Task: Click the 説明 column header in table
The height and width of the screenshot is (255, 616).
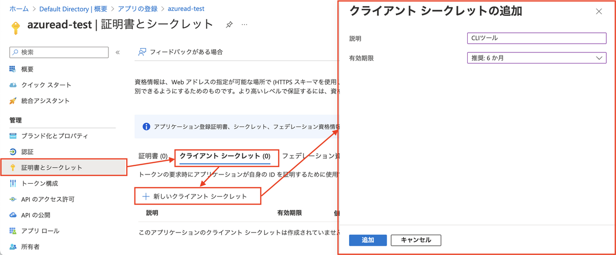Action: tap(152, 212)
